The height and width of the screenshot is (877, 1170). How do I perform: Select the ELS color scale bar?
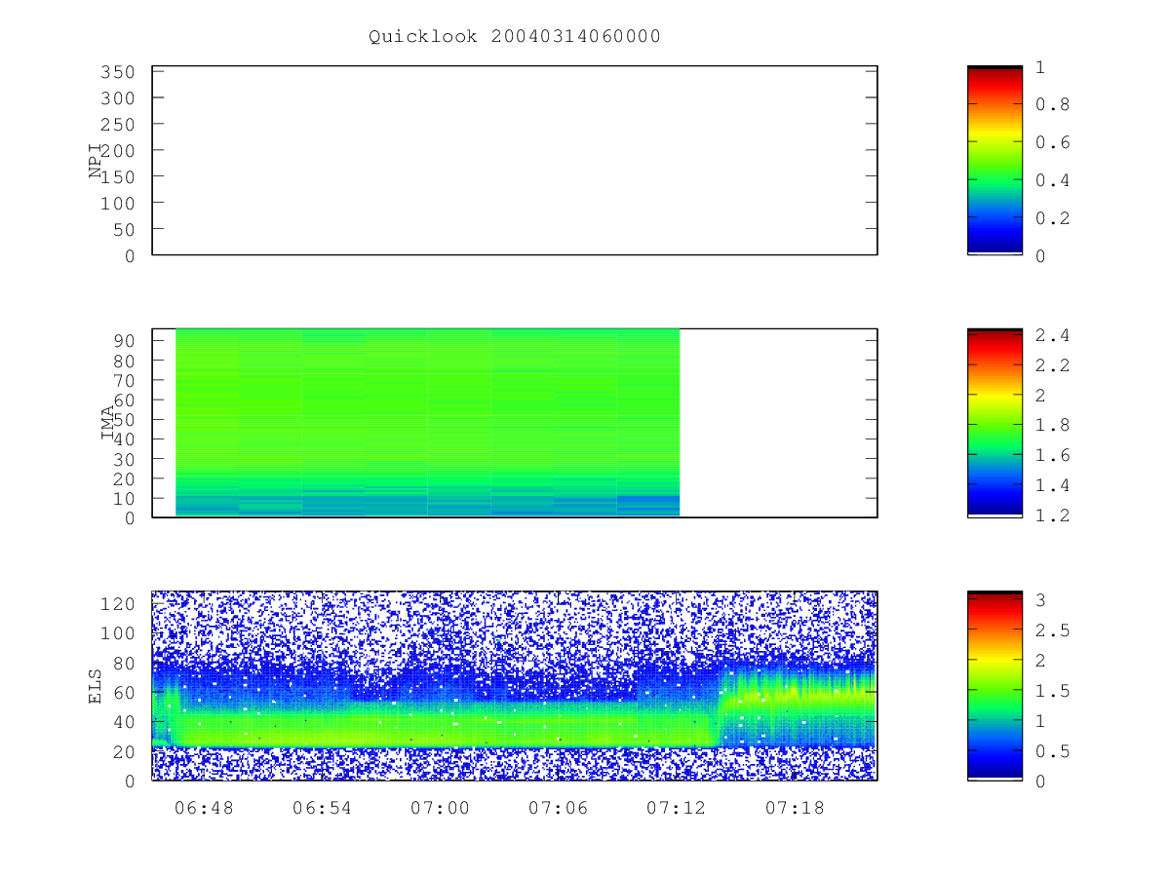[994, 686]
